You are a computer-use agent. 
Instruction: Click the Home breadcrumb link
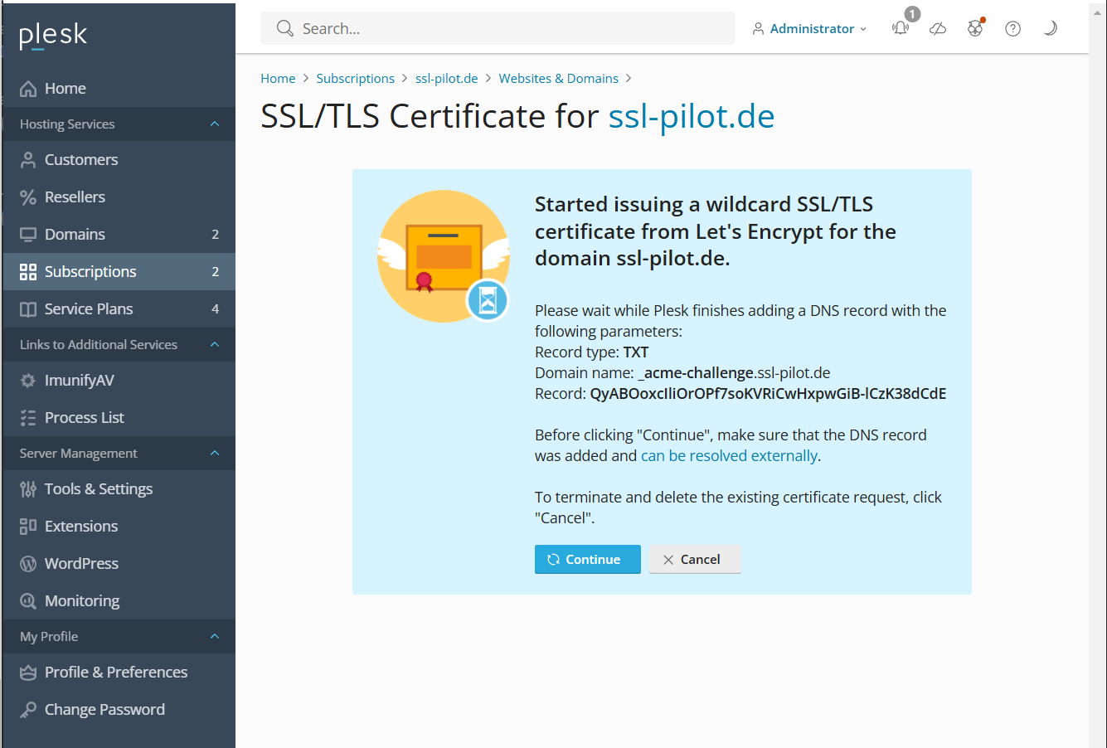click(x=278, y=79)
